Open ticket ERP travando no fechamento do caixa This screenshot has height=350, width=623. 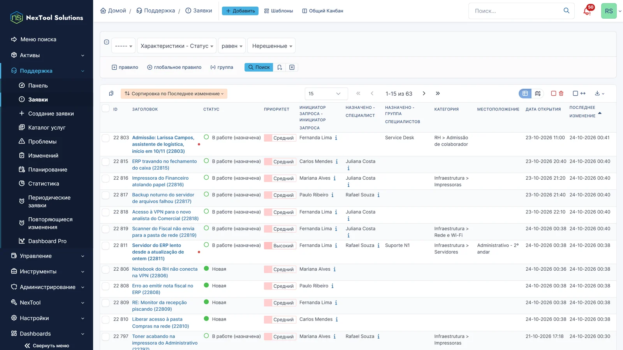(164, 164)
